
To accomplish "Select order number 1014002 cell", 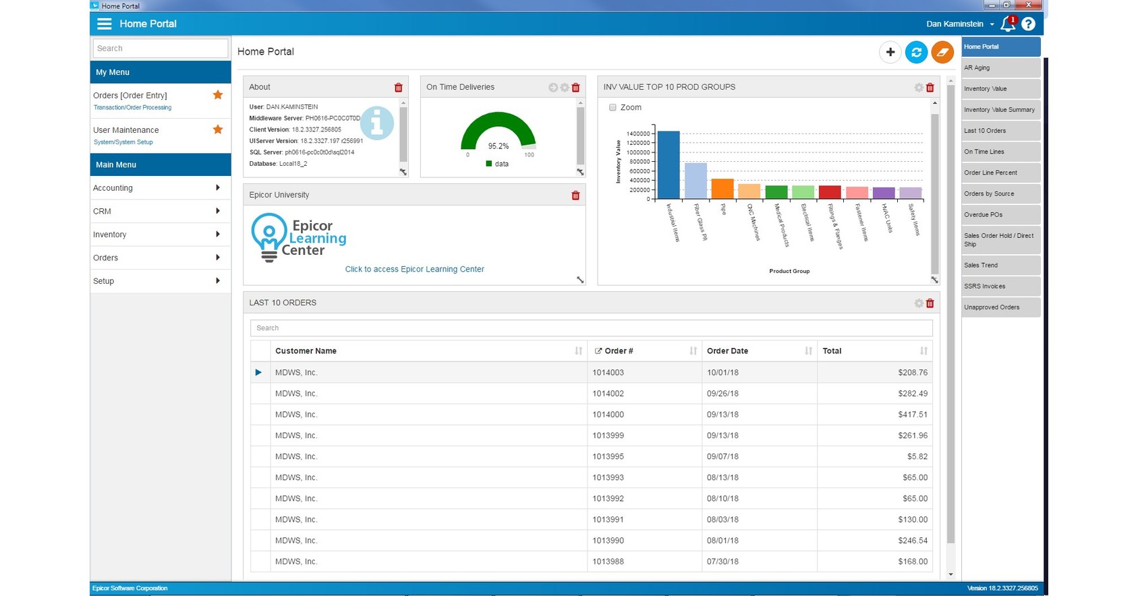I will pos(644,394).
